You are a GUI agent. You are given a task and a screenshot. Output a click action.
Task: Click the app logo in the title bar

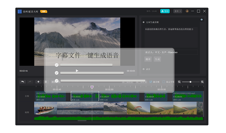[x=20, y=11]
